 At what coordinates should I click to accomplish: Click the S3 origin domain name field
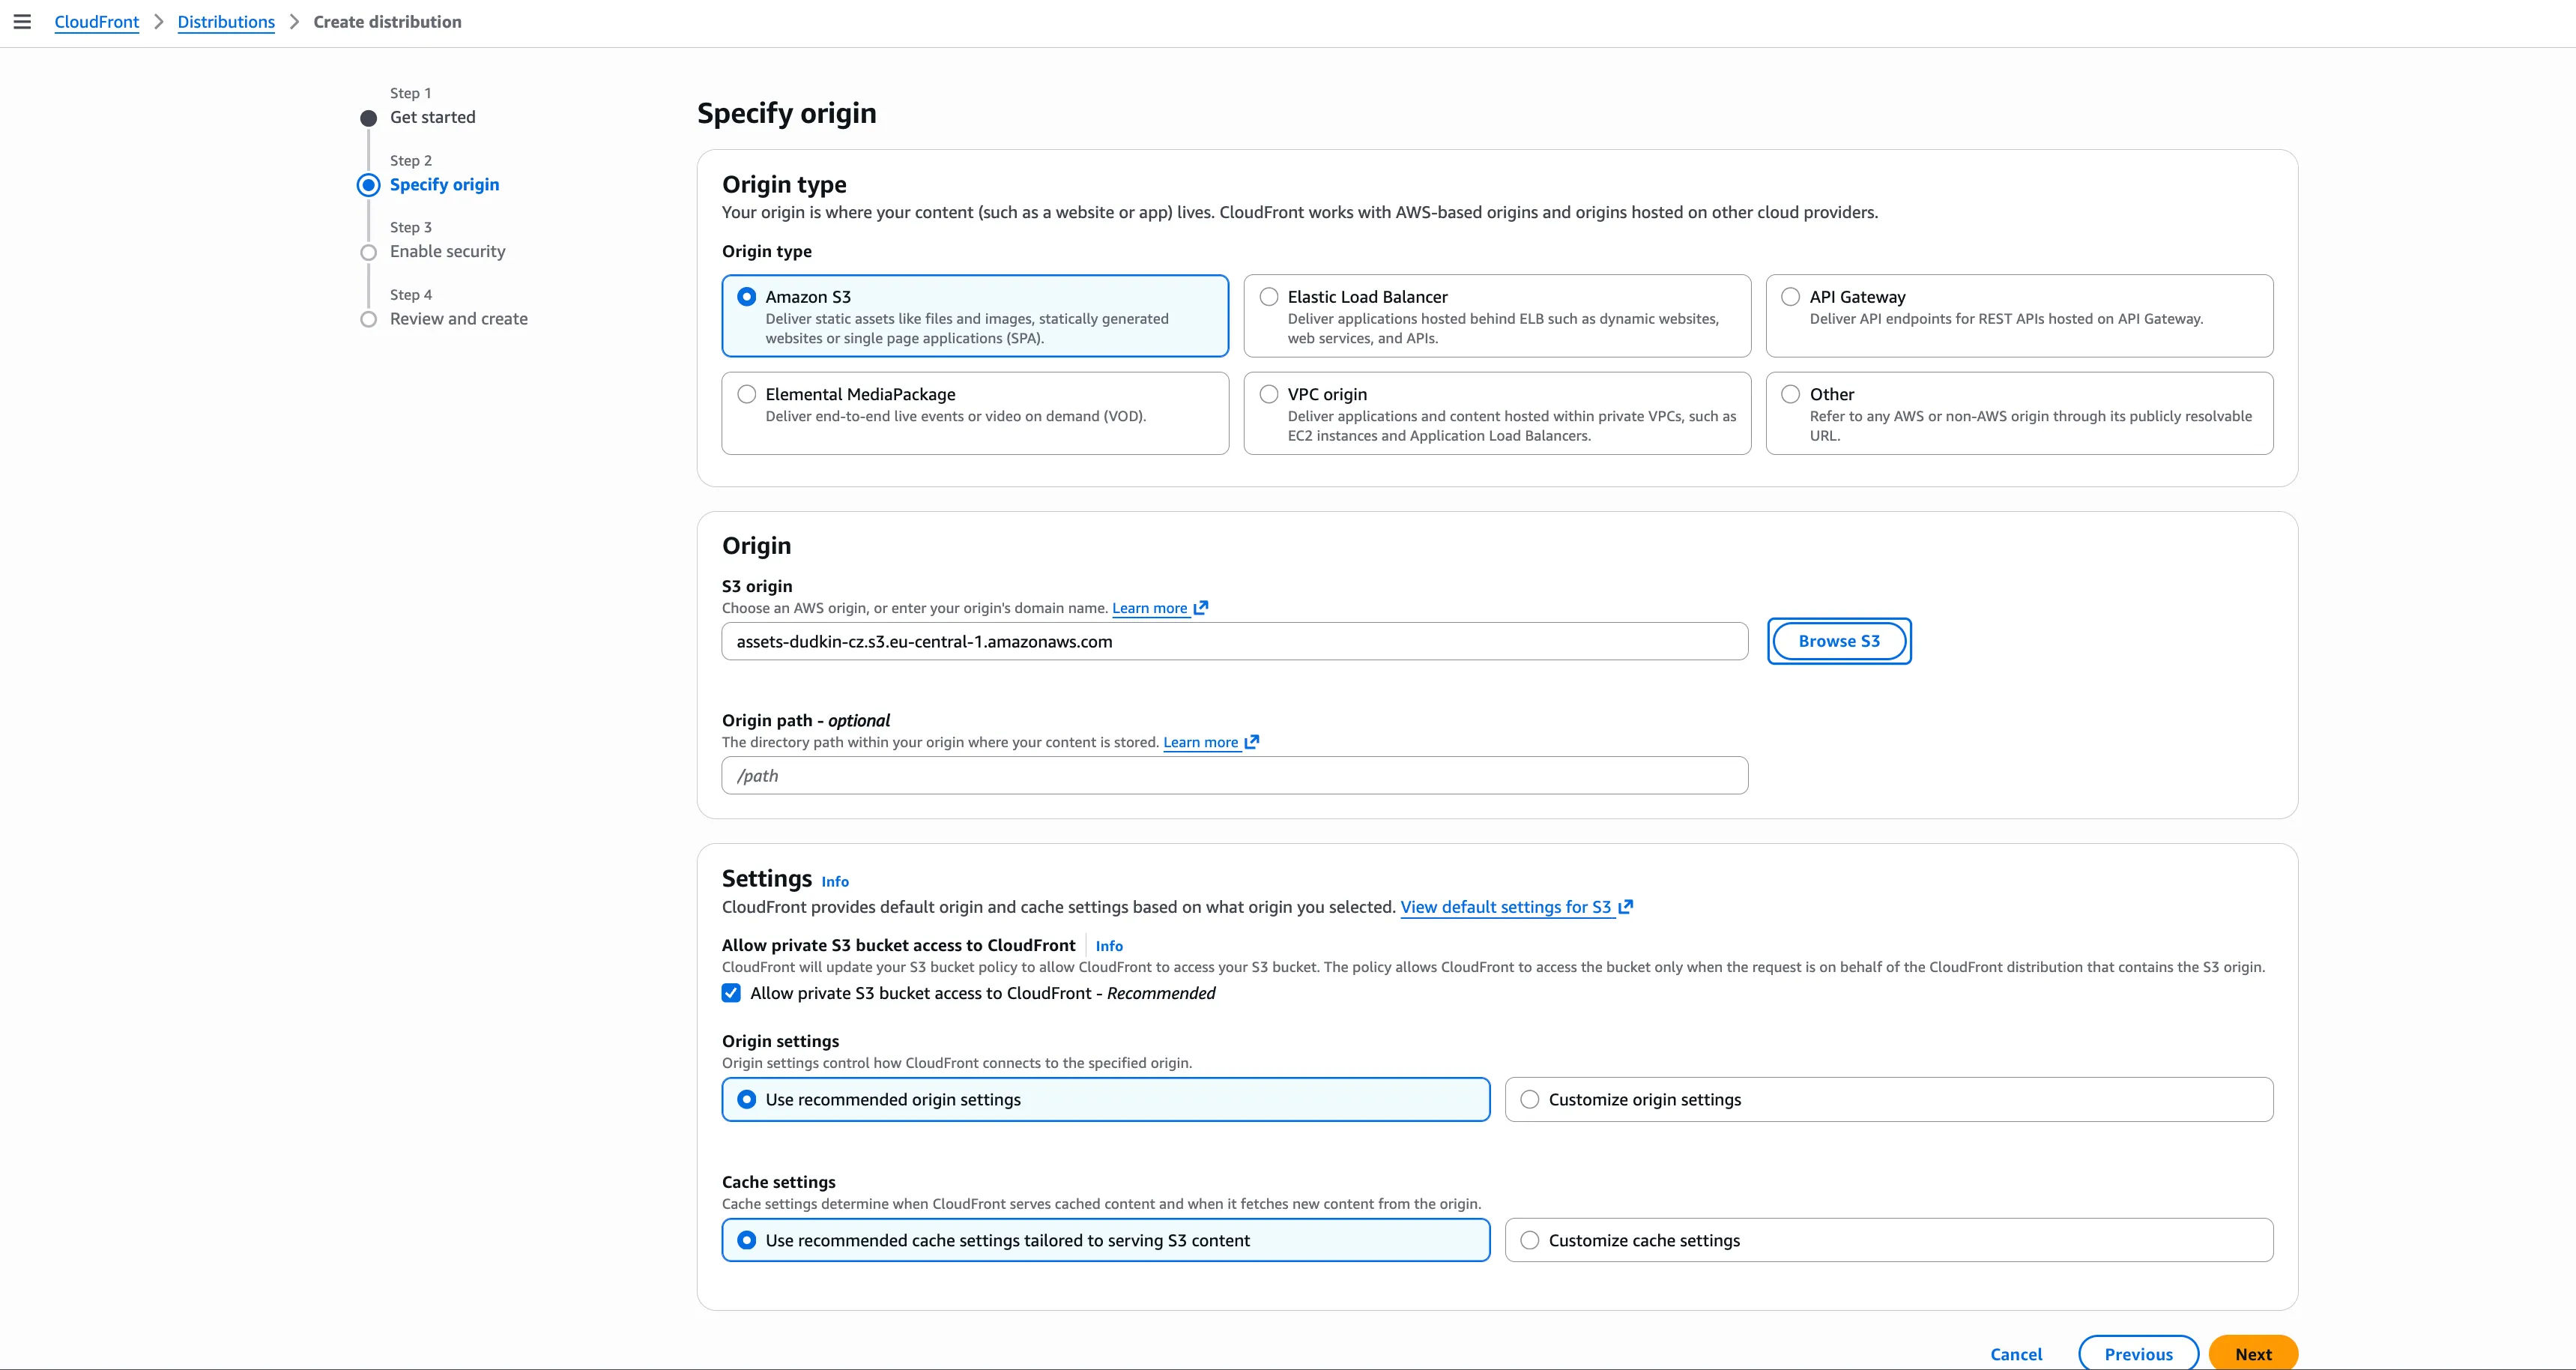click(x=1235, y=641)
